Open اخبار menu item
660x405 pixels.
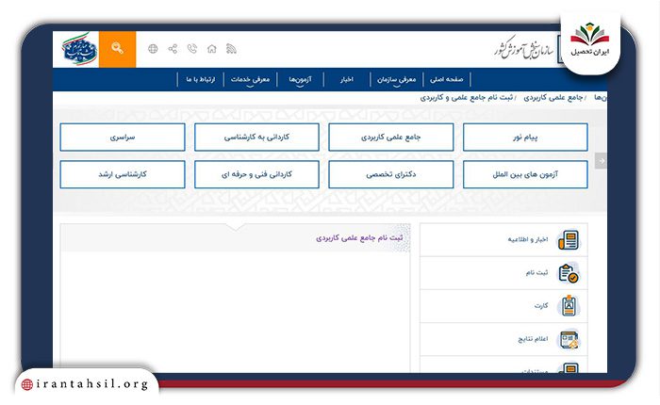[x=347, y=79]
